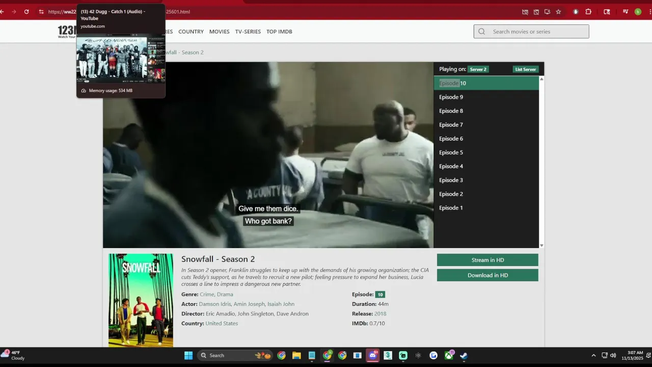The height and width of the screenshot is (367, 652).
Task: Click the hand-shaped extension icon
Action: tap(576, 12)
